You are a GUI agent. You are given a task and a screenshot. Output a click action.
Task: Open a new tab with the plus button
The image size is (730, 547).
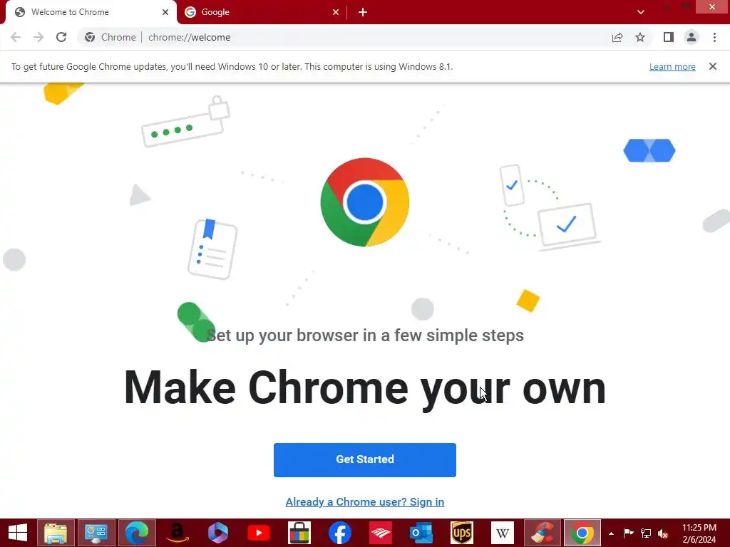point(363,12)
